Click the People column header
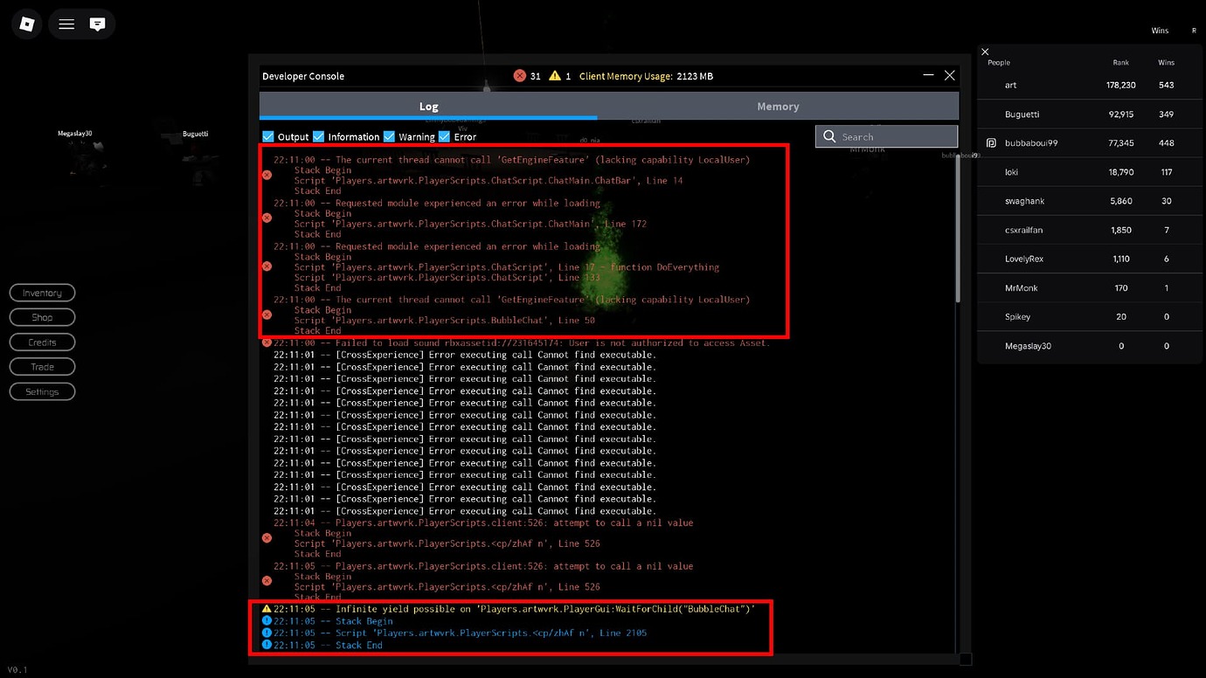This screenshot has height=678, width=1206. point(998,63)
